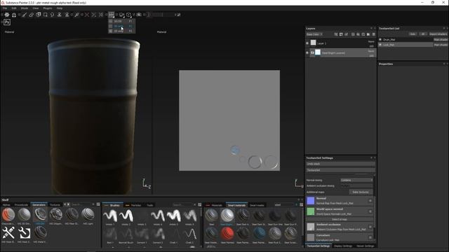Open the File menu
The image size is (449, 252).
(5, 8)
